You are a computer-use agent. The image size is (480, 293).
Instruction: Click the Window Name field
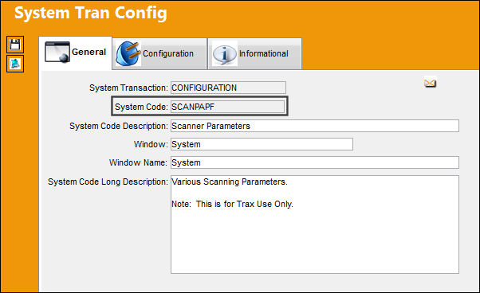point(315,162)
